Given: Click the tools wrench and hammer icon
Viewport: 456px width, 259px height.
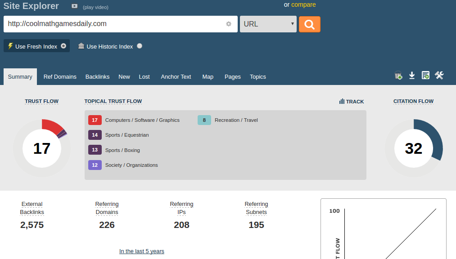Looking at the screenshot, I should 439,75.
